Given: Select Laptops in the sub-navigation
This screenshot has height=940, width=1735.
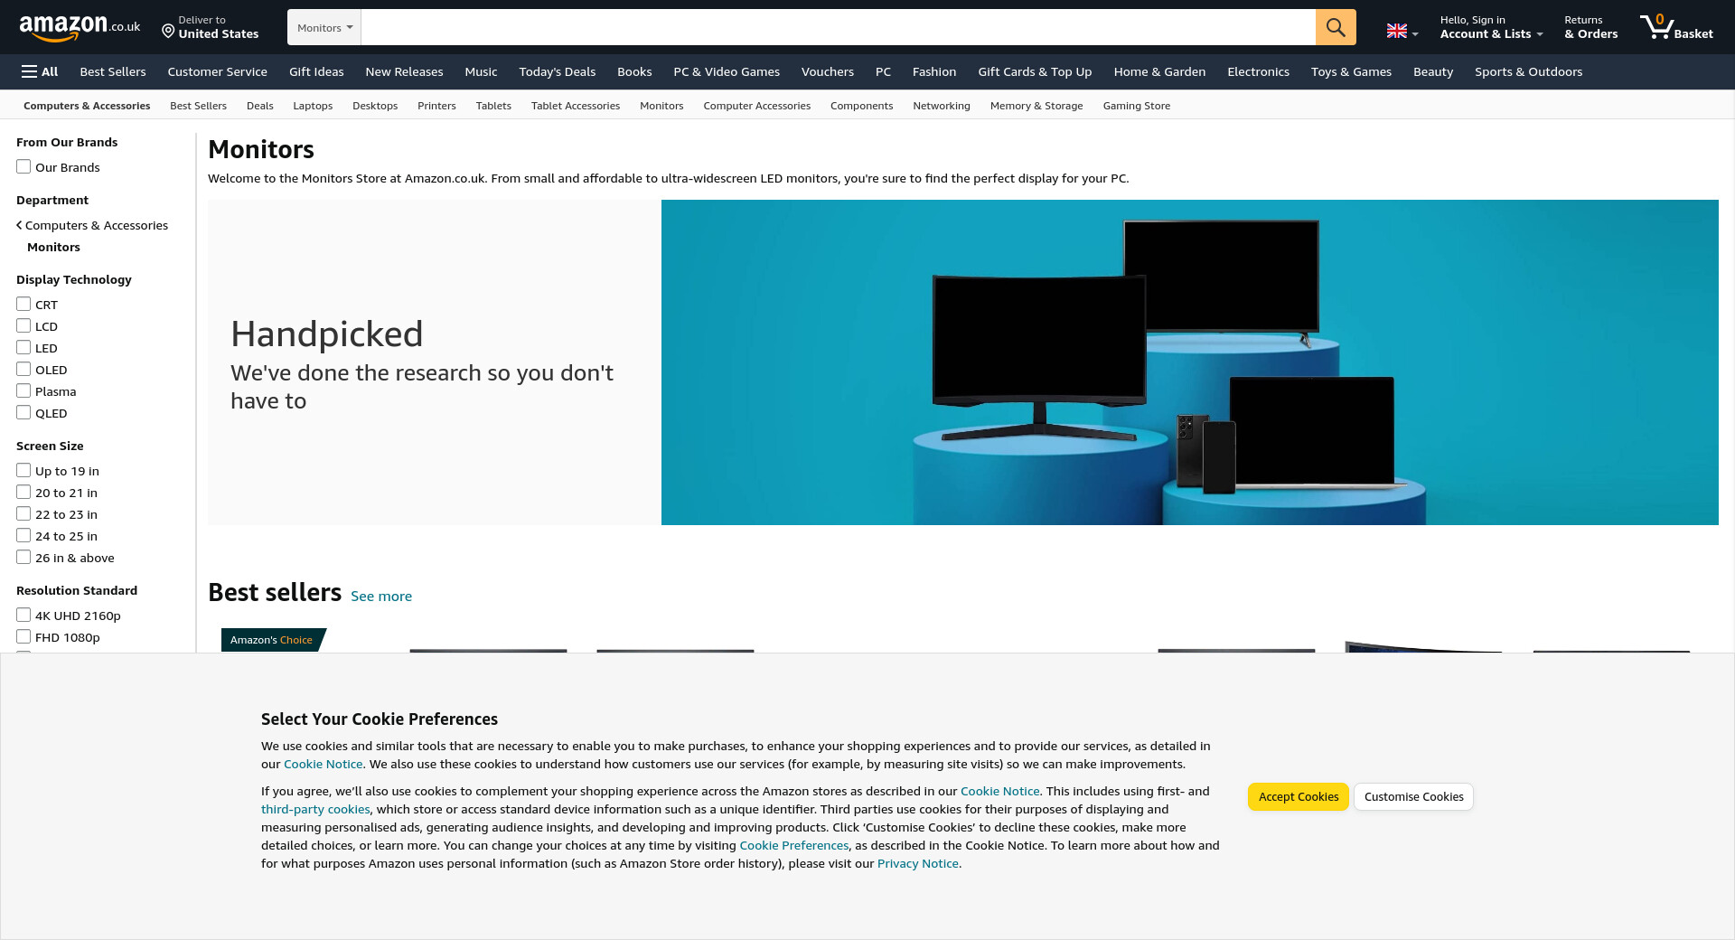Looking at the screenshot, I should coord(313,106).
